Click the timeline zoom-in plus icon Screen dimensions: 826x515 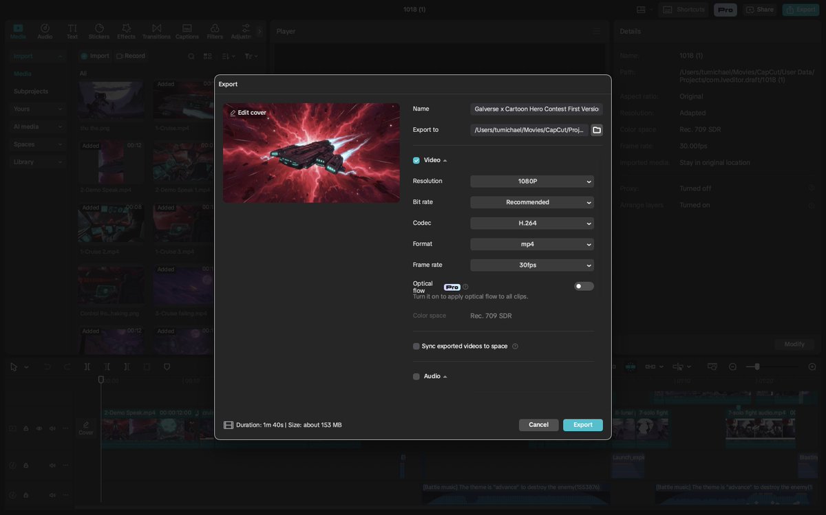(812, 367)
